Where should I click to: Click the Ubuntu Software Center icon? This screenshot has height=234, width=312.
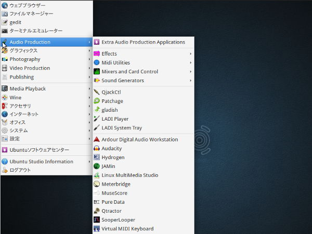(x=5, y=150)
